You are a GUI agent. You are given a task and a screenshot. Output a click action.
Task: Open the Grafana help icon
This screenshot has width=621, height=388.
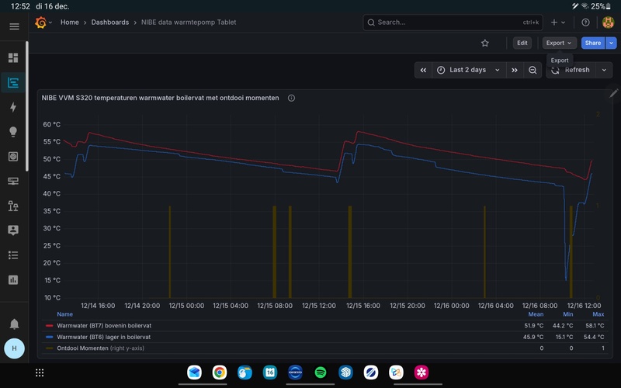[x=585, y=23]
